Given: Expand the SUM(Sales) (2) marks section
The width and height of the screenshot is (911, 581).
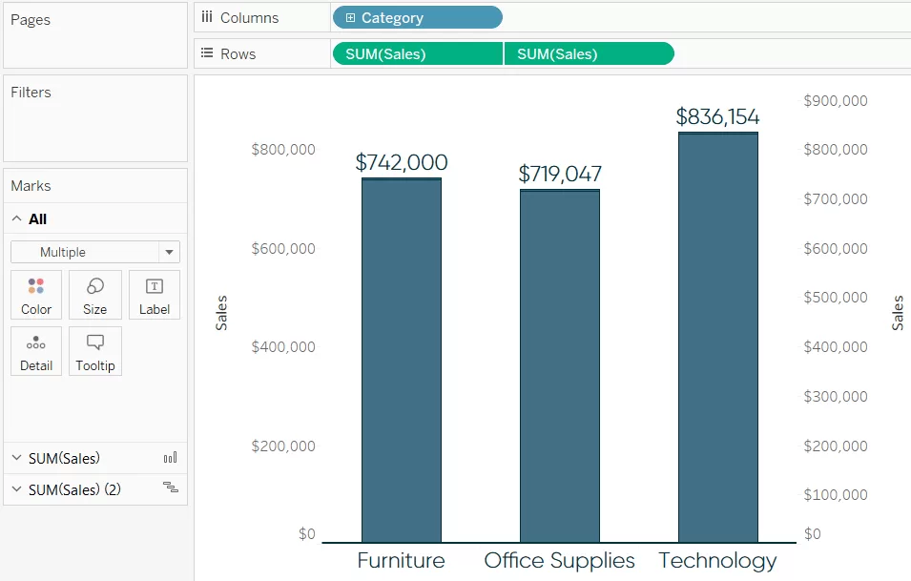Looking at the screenshot, I should (16, 489).
